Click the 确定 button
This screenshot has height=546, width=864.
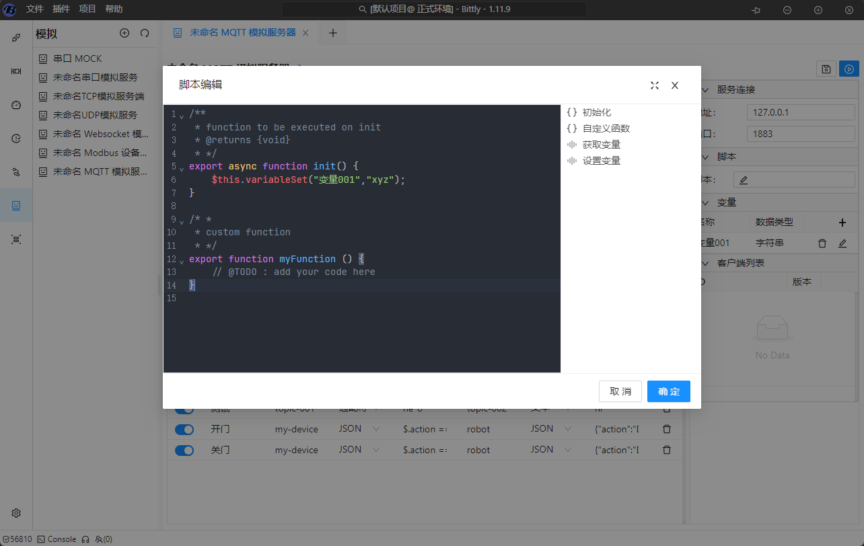click(x=668, y=391)
